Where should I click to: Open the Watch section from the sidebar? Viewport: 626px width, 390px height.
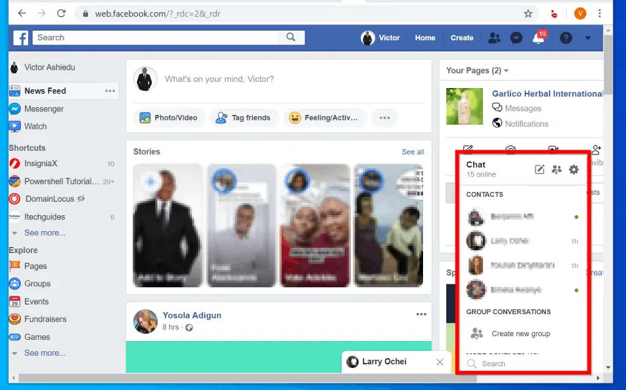click(35, 126)
